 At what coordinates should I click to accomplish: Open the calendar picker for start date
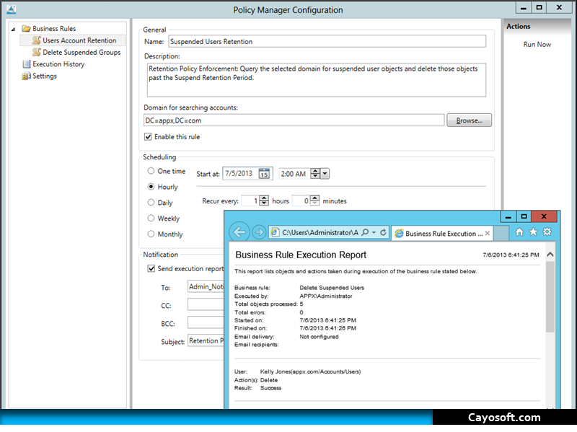264,174
